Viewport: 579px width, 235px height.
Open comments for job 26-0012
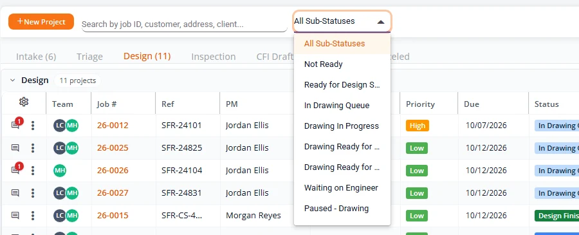(x=15, y=126)
